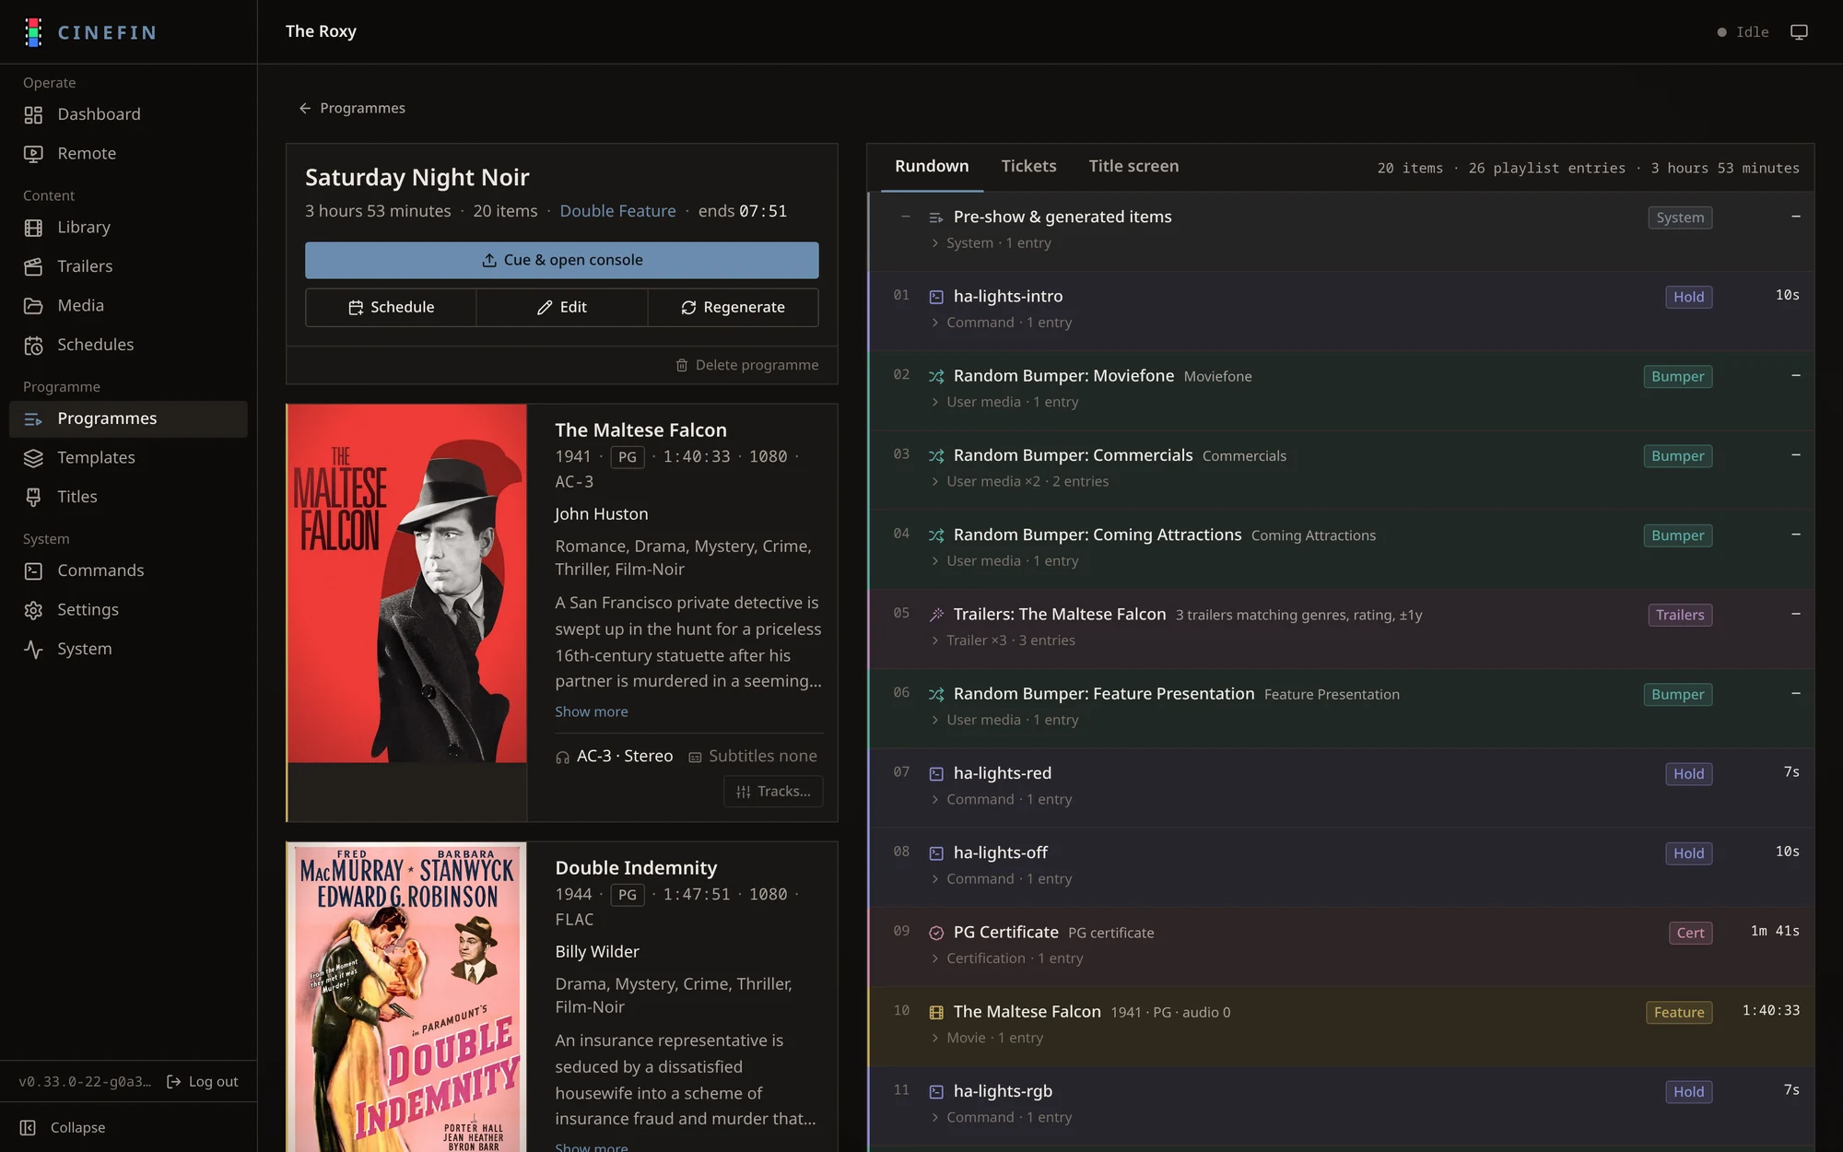1843x1152 pixels.
Task: Click the command icon for ha-lights-off
Action: click(936, 853)
